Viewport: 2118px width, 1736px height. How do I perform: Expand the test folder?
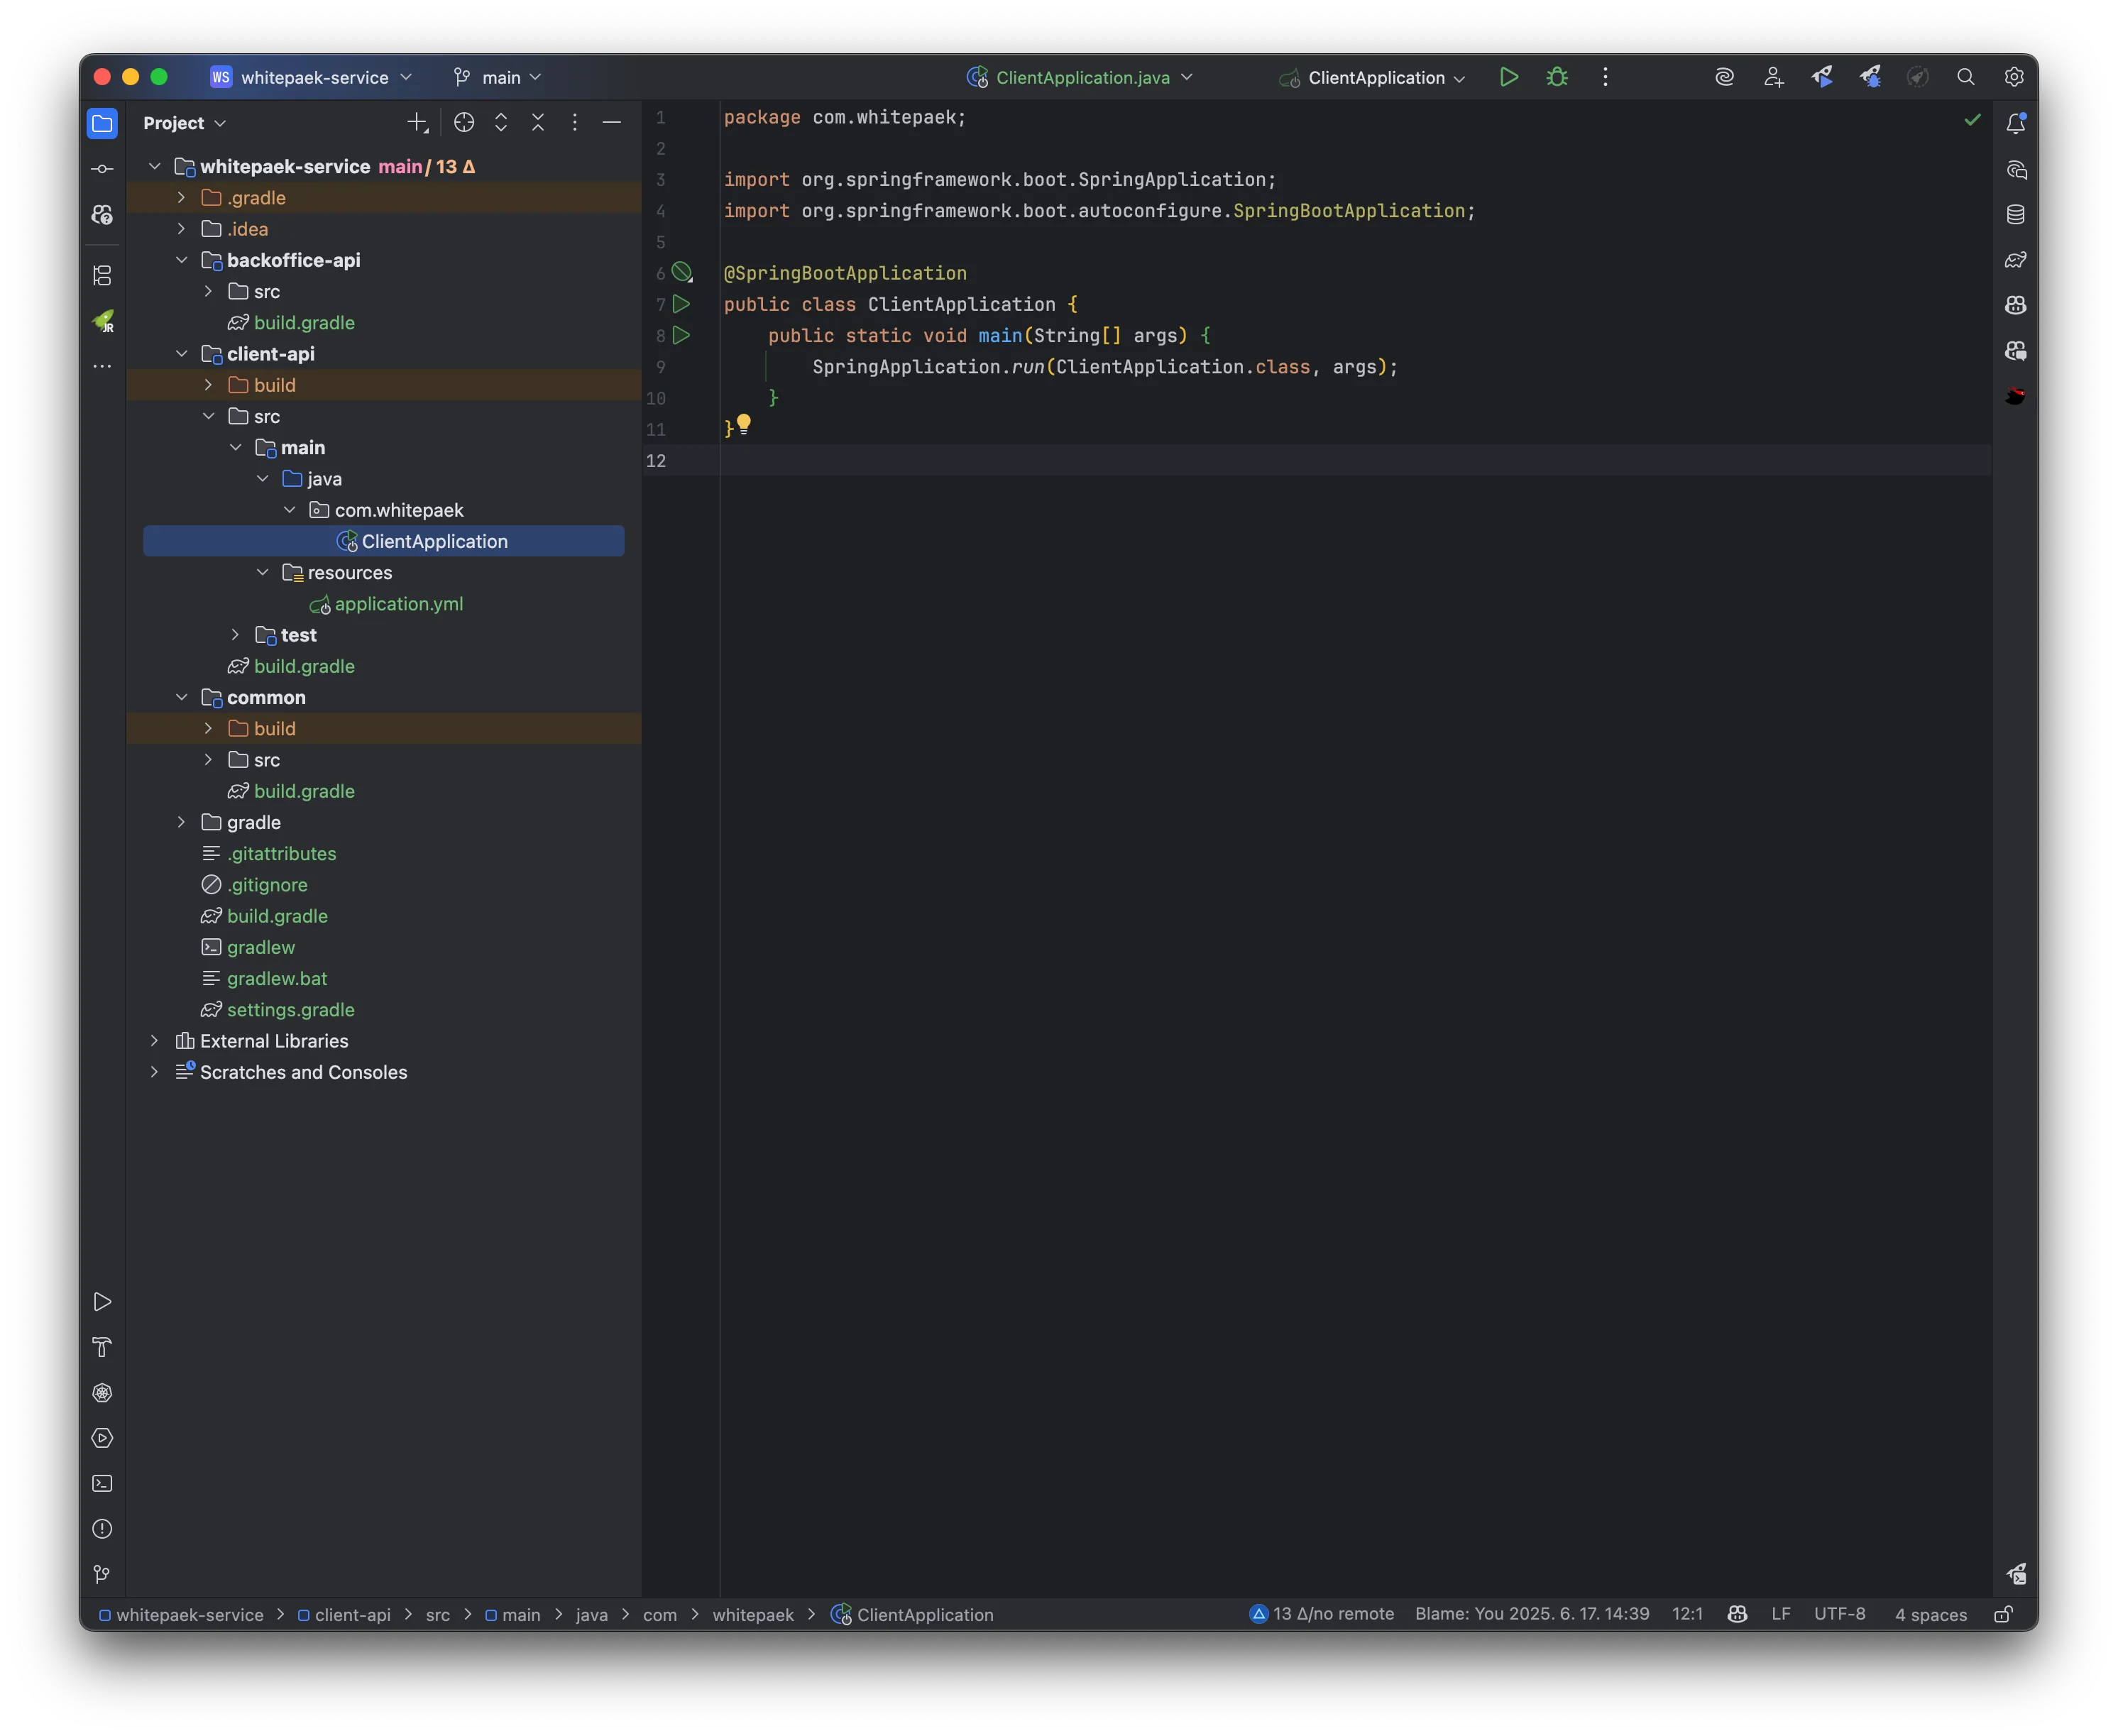[235, 635]
